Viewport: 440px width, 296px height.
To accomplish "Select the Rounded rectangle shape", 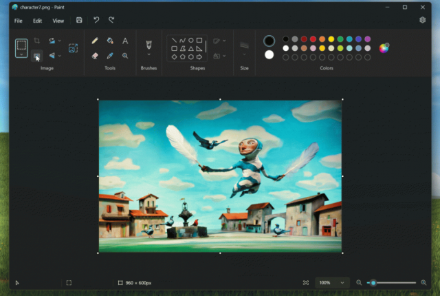I will 174,49.
